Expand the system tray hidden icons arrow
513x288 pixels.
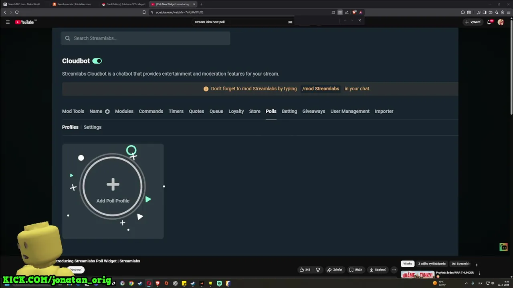466,283
